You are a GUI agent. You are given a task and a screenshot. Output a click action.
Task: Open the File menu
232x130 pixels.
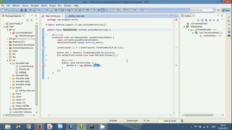[x=3, y=6]
